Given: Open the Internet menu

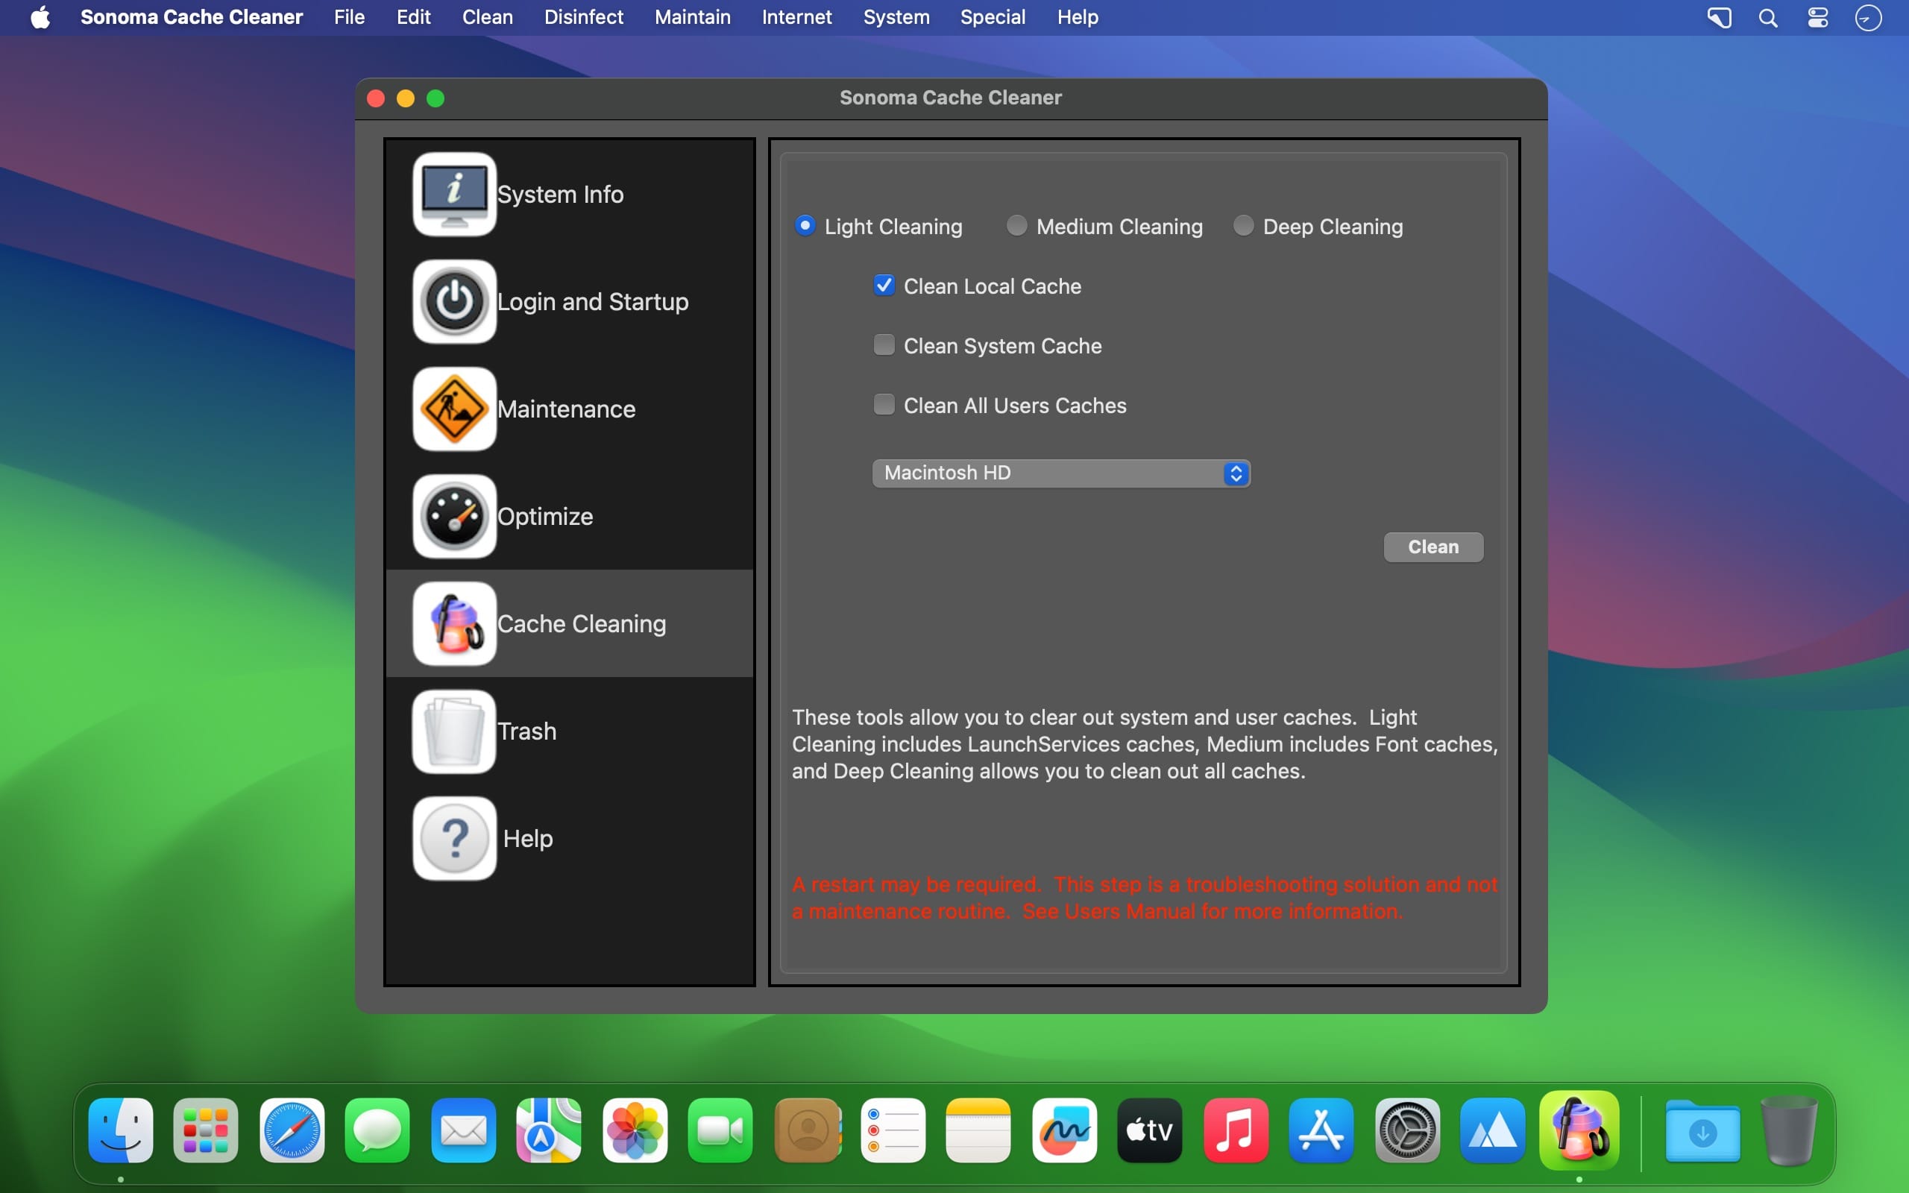Looking at the screenshot, I should tap(796, 17).
